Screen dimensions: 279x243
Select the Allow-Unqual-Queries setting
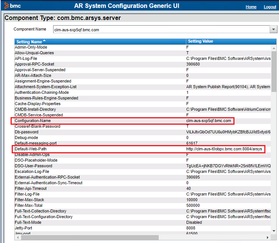click(34, 53)
